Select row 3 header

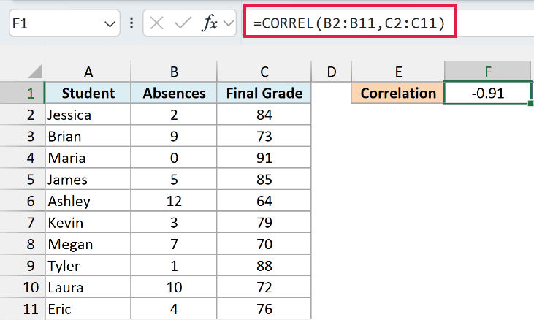pos(23,136)
